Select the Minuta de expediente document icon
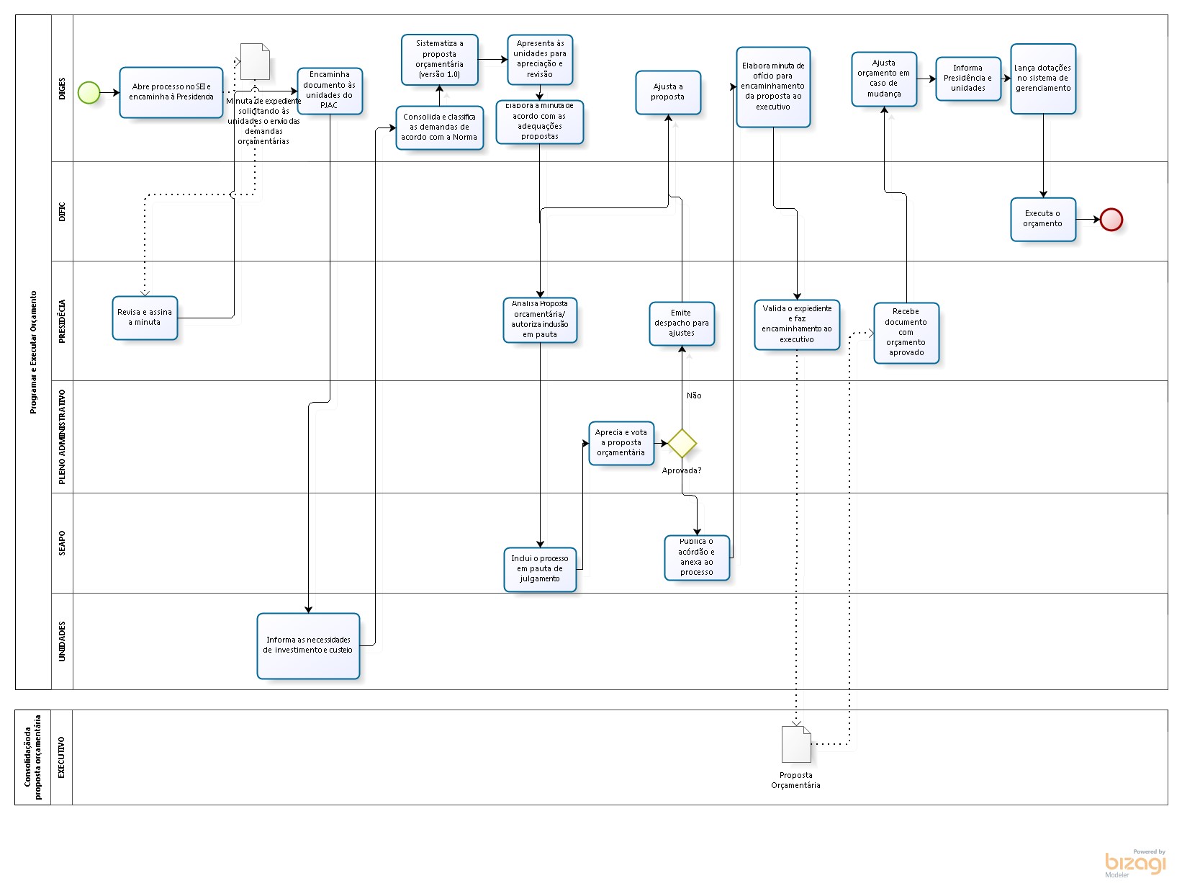This screenshot has height=886, width=1182. tap(255, 62)
